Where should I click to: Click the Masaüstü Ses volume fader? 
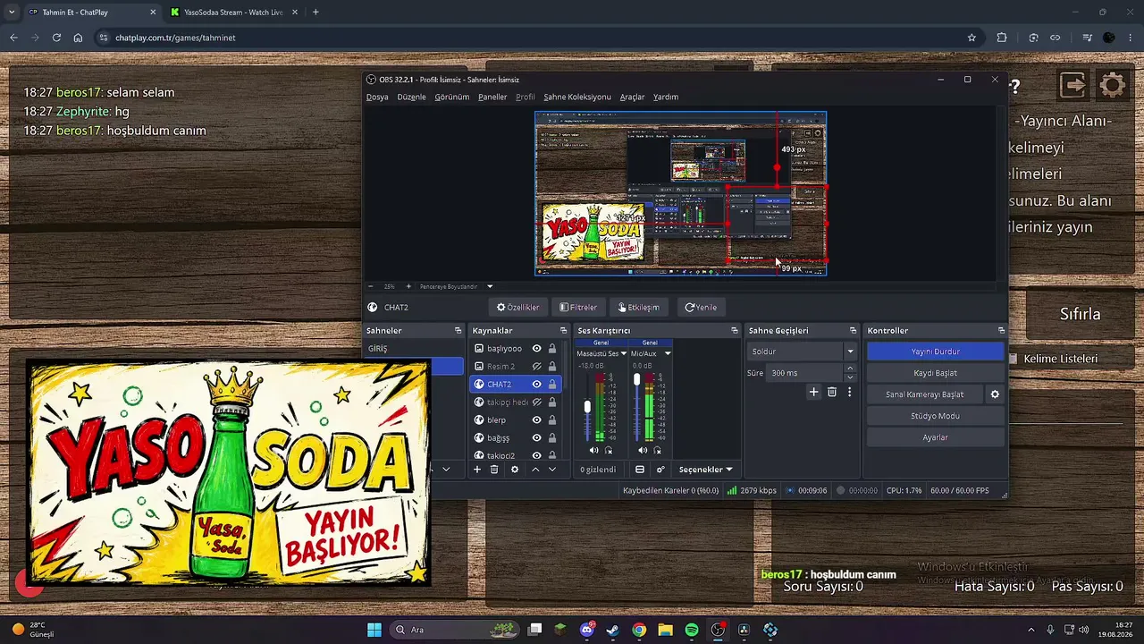pyautogui.click(x=587, y=407)
